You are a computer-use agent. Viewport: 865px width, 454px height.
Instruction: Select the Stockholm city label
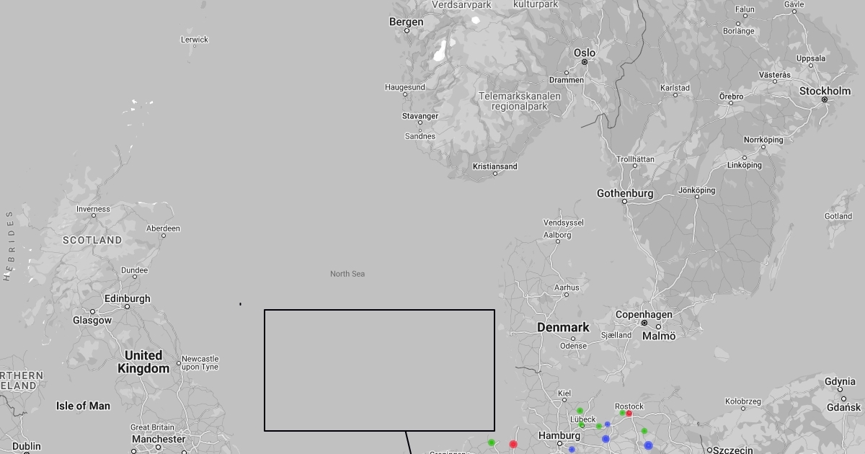(825, 91)
